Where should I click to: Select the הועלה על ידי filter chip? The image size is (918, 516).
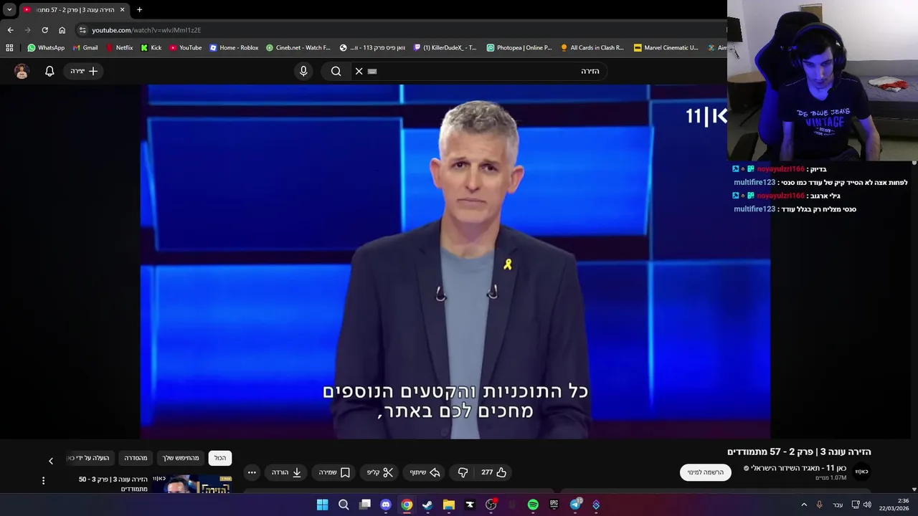[x=89, y=458]
